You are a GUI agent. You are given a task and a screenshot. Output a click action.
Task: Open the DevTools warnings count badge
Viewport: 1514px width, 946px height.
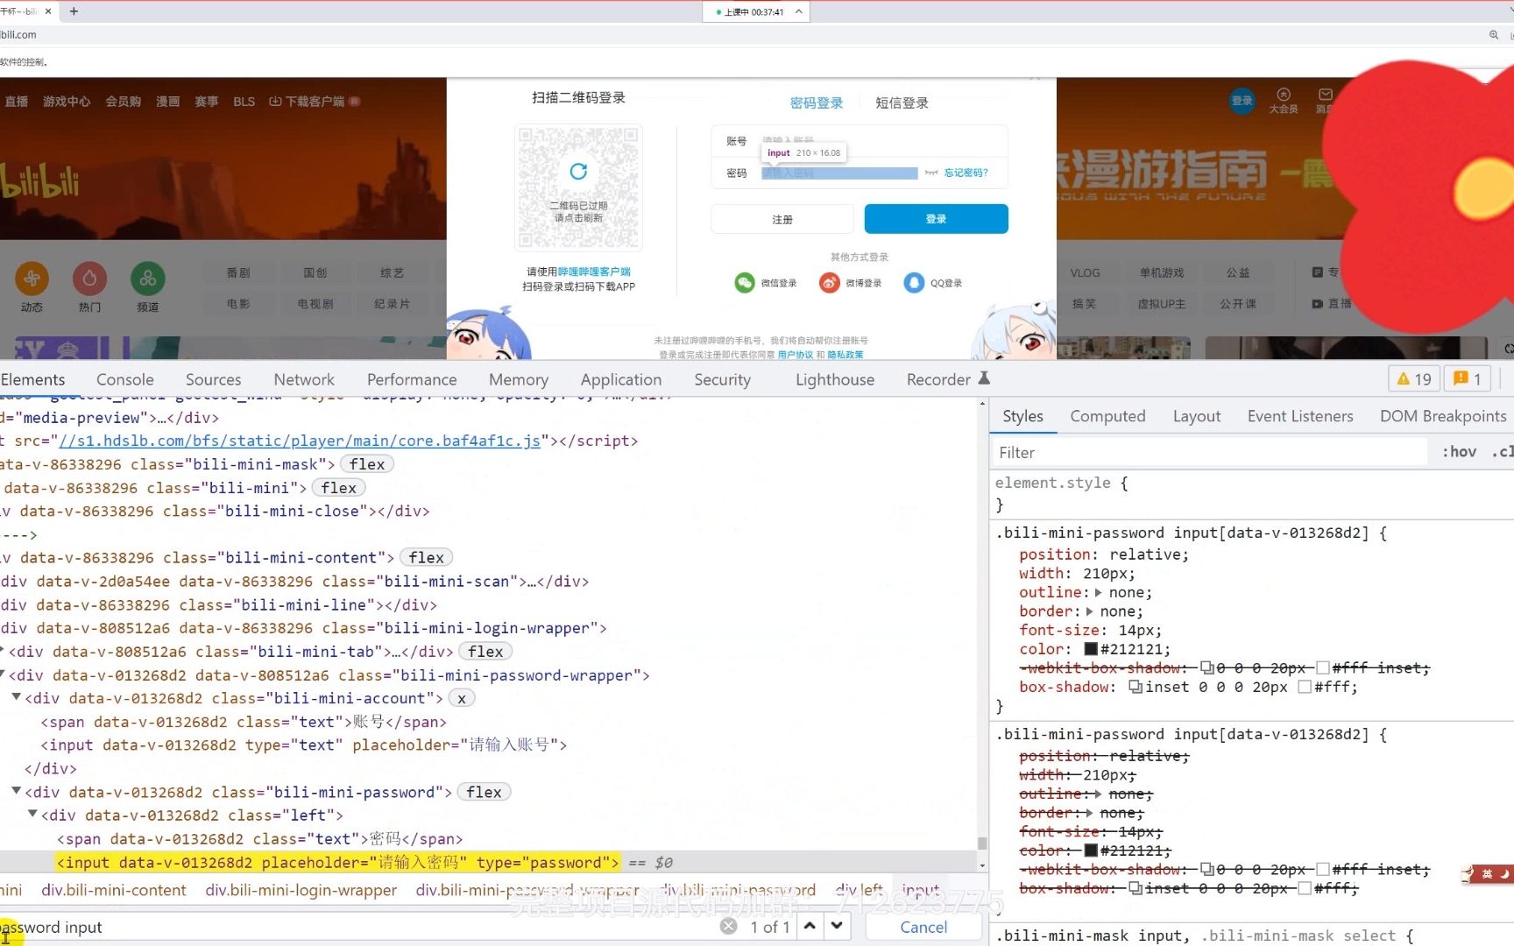tap(1414, 379)
